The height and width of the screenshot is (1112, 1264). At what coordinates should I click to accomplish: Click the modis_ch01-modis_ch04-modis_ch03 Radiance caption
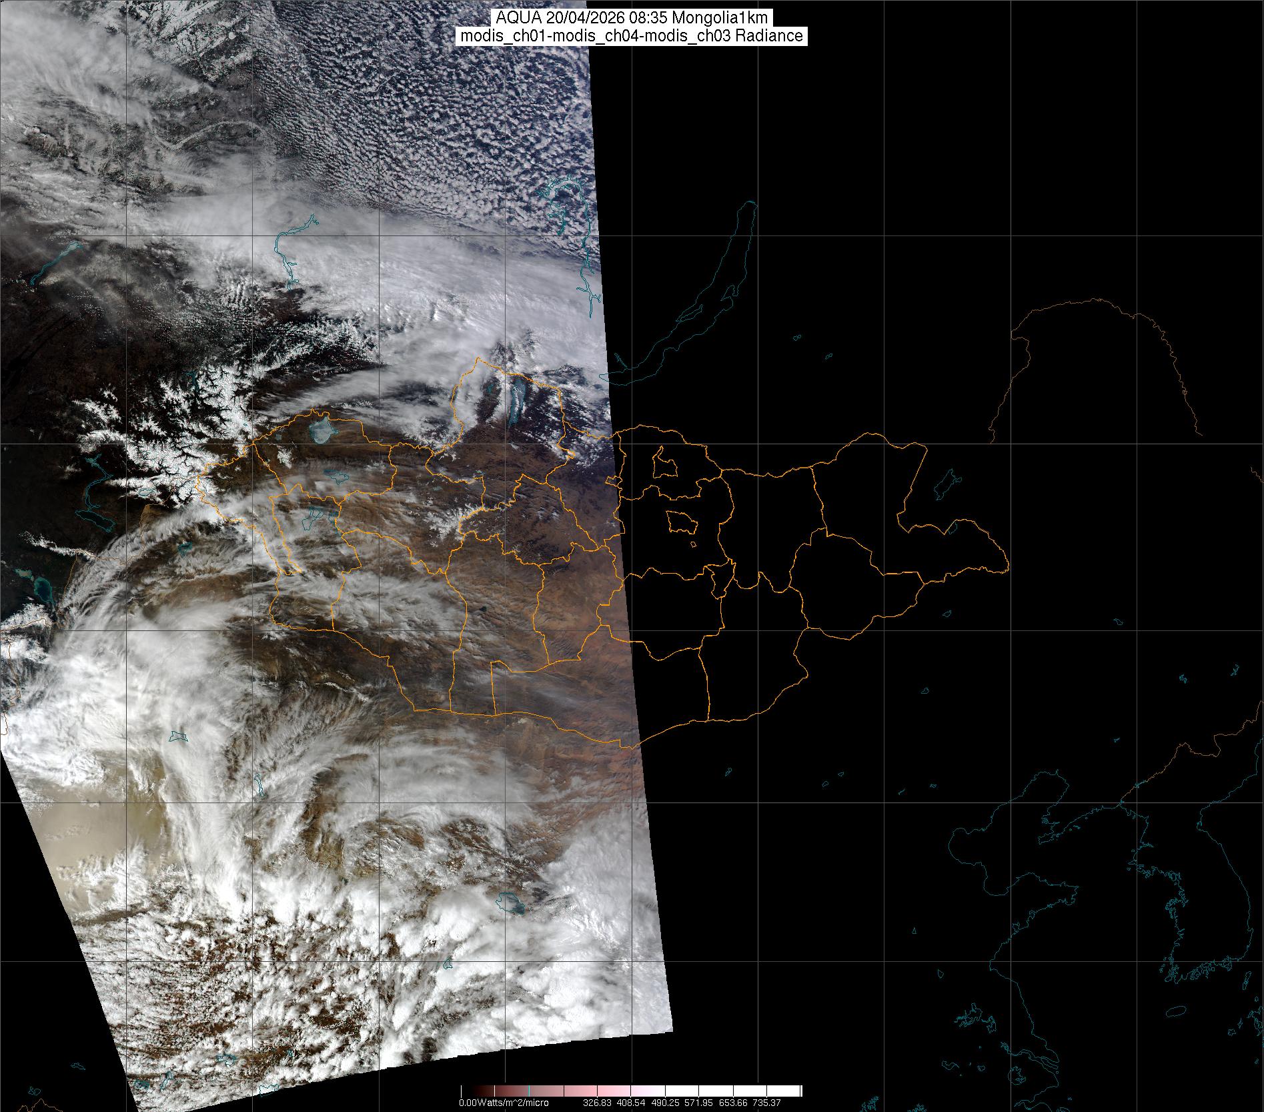pyautogui.click(x=631, y=36)
